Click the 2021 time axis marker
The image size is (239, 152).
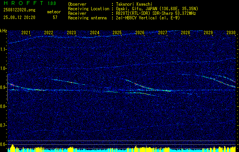click(26, 32)
